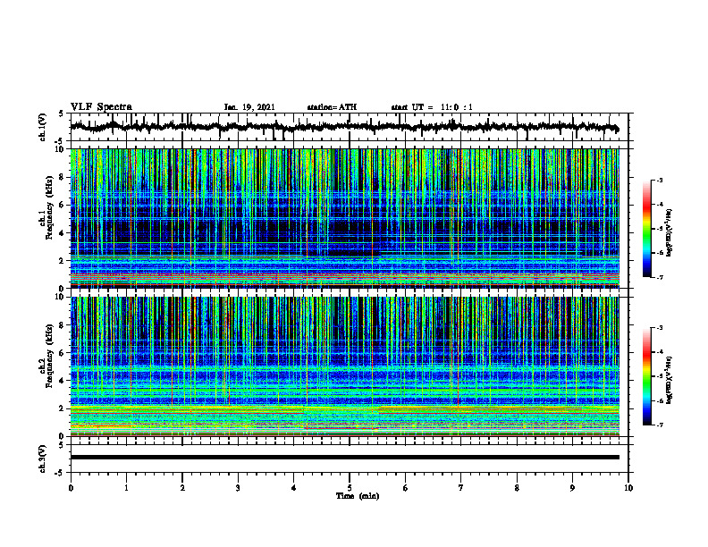Click tick label "6" on the Time (min) axis
The height and width of the screenshot is (547, 708).
(406, 488)
